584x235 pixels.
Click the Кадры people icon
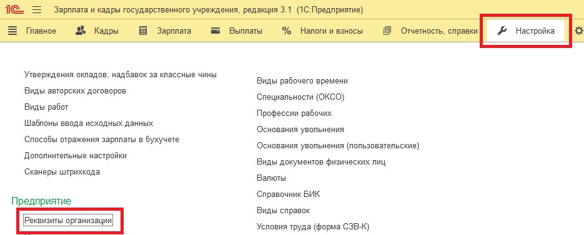[81, 31]
